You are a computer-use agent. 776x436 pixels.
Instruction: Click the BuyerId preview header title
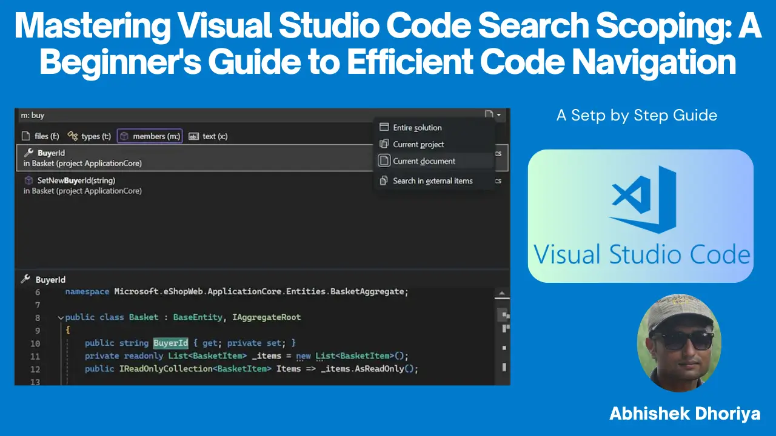50,280
